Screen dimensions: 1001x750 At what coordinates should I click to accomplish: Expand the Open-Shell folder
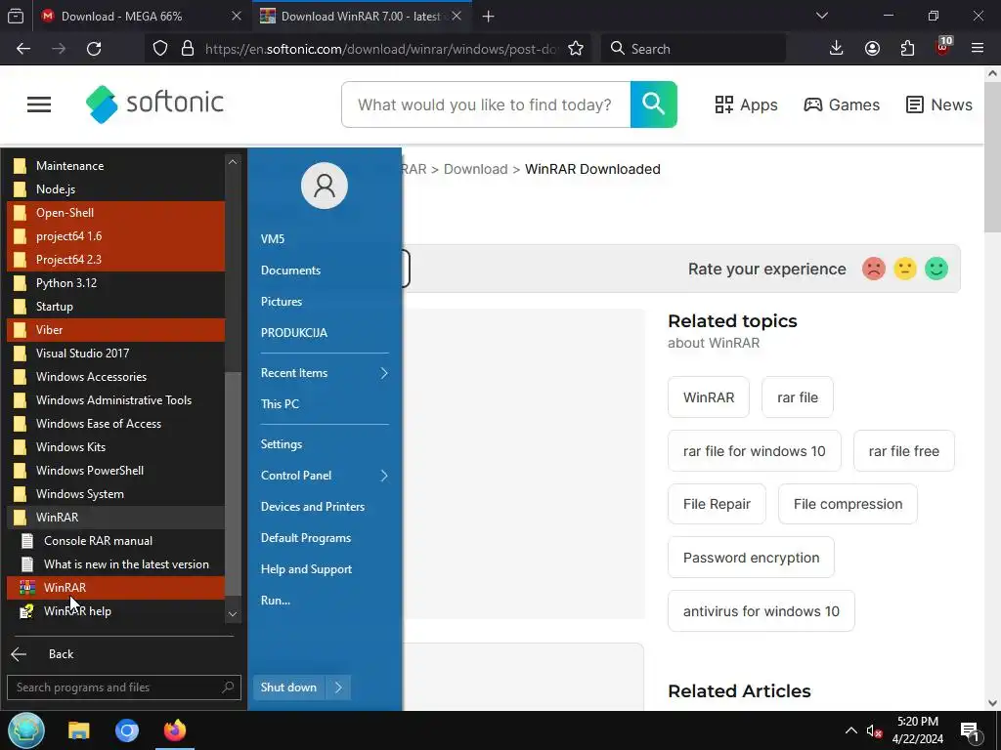pos(115,213)
